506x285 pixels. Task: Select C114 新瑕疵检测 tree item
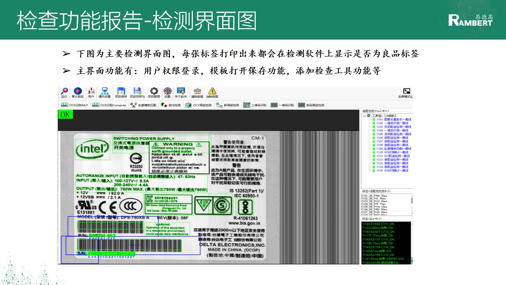(x=392, y=167)
